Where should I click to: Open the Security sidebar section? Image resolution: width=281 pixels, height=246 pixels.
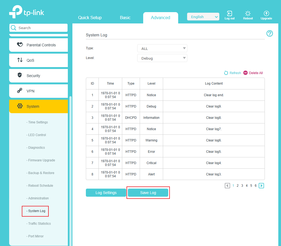coord(38,76)
